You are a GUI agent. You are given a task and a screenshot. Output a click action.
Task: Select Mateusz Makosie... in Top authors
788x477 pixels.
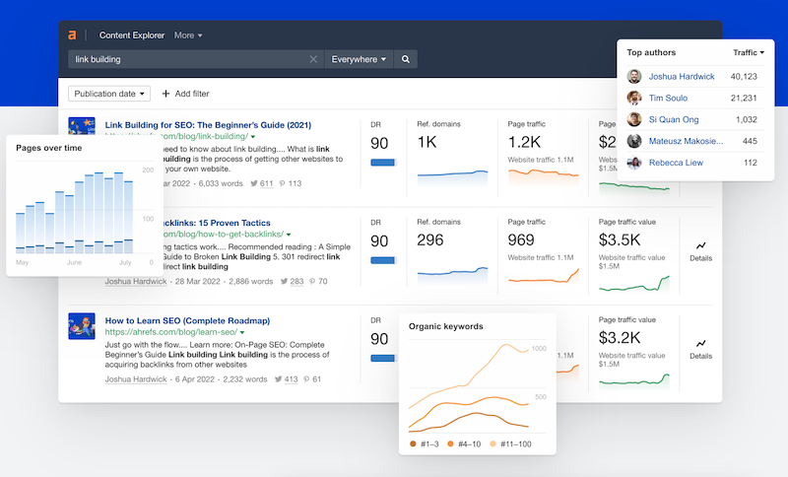tap(686, 141)
